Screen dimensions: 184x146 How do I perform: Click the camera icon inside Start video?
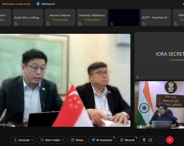42,140
